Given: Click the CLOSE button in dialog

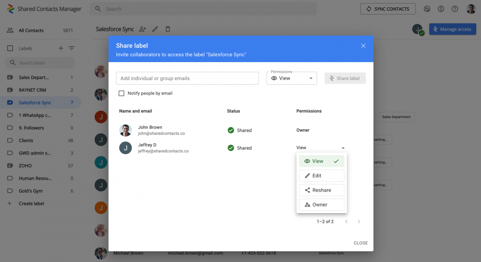Looking at the screenshot, I should (361, 243).
